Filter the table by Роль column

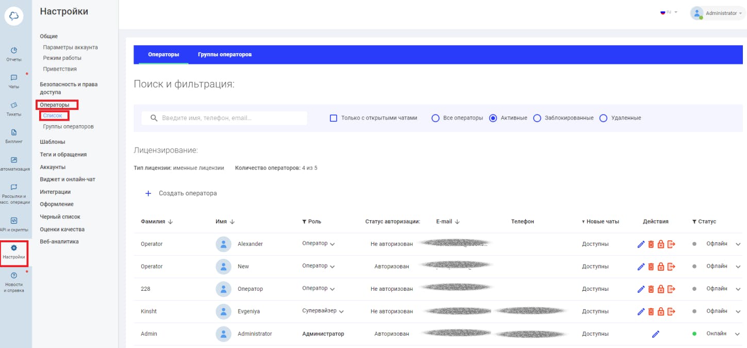point(311,222)
